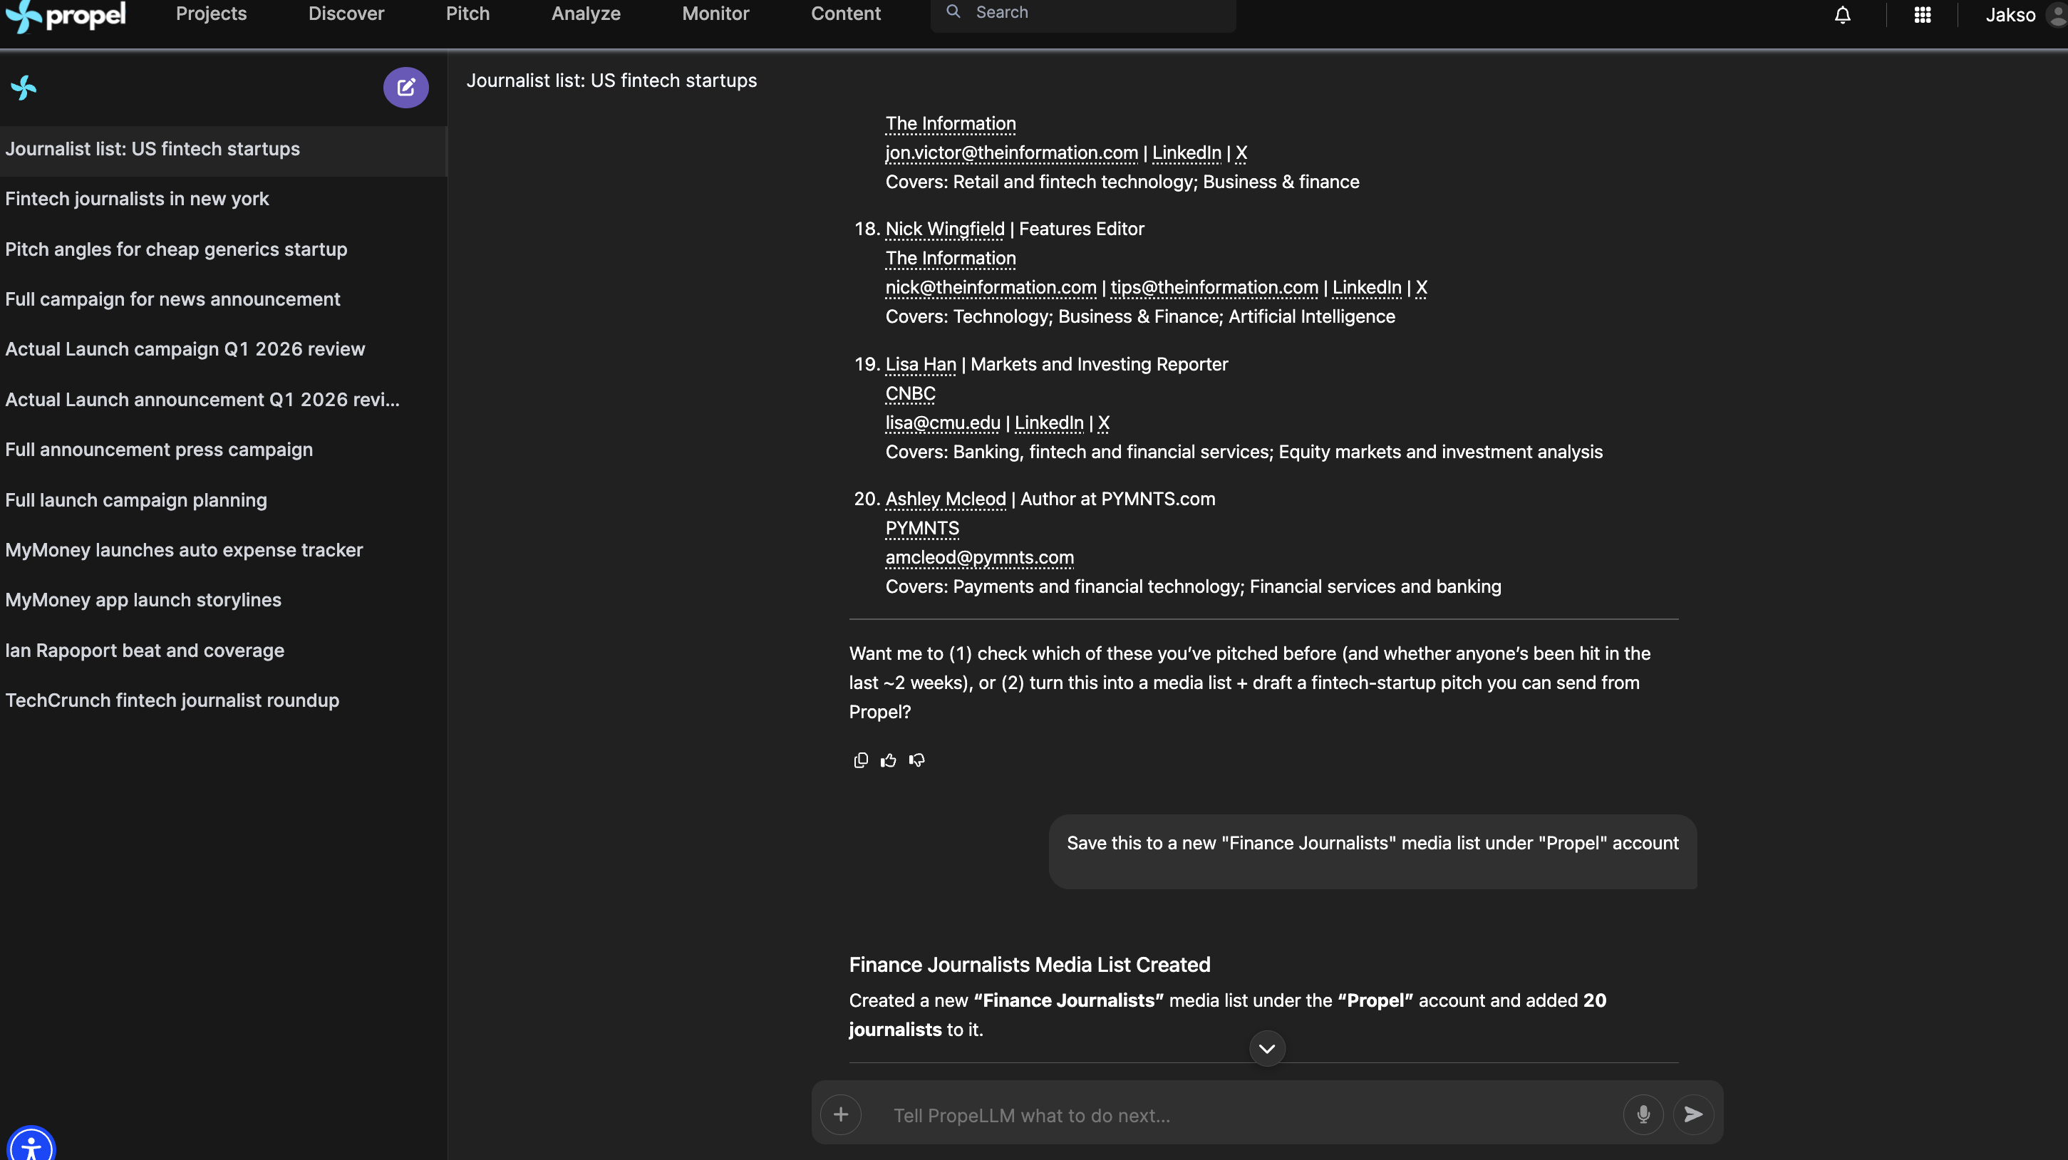
Task: Open the accessibility widget icon
Action: tap(31, 1146)
